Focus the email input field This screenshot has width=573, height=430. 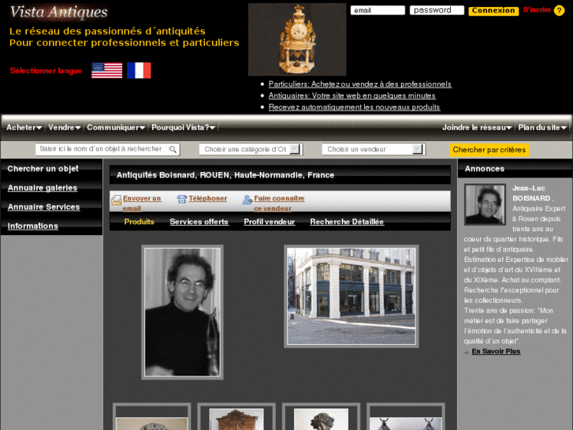pos(378,10)
